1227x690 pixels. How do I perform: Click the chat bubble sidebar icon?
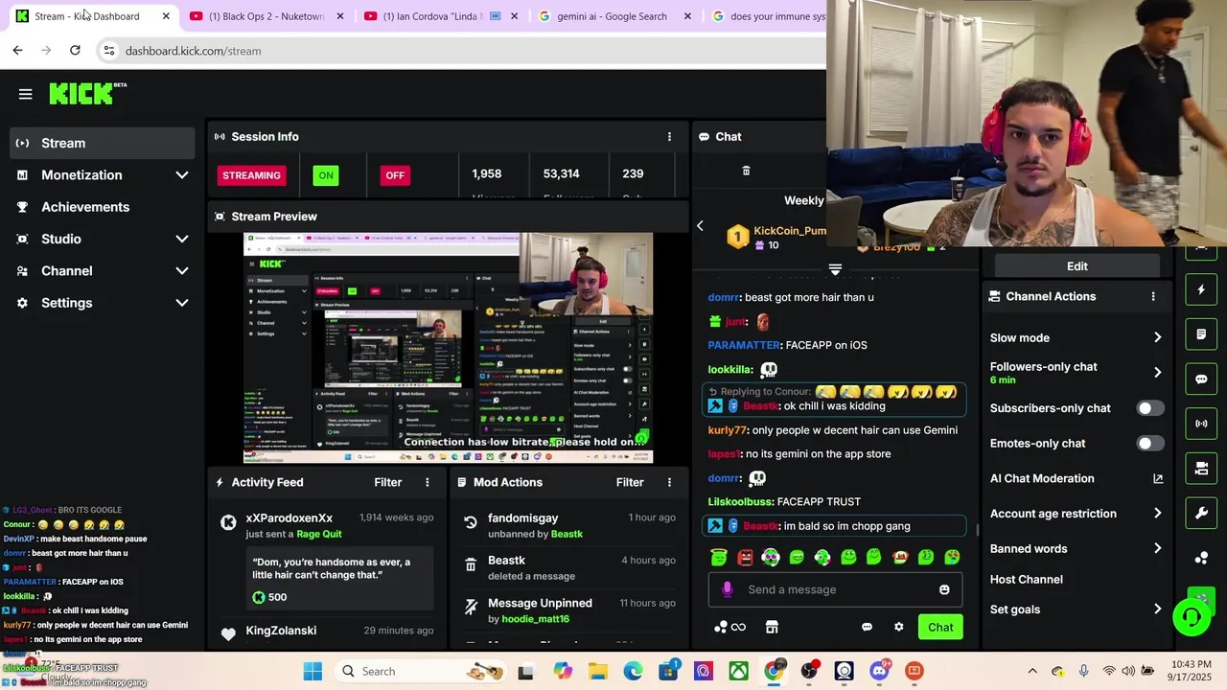1201,379
